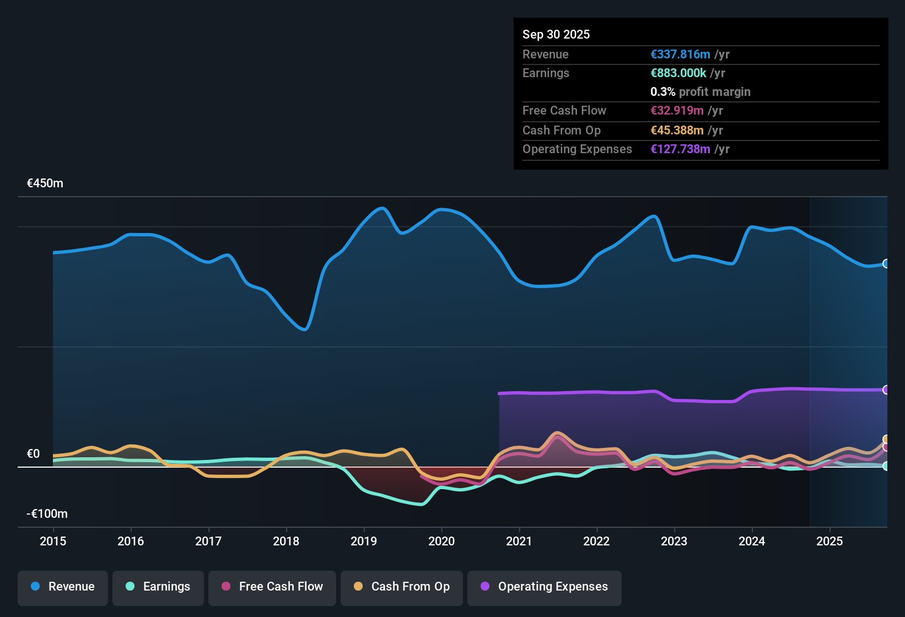Click the orange Cash From Op dot icon
The image size is (905, 617).
tap(358, 587)
